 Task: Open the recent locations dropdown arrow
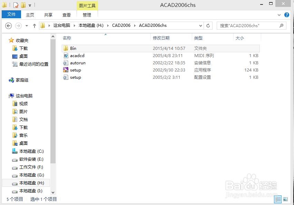click(x=27, y=26)
